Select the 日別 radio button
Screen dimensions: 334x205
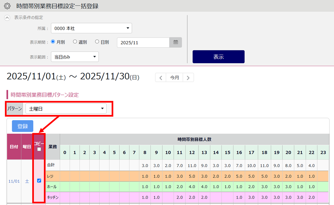click(97, 42)
